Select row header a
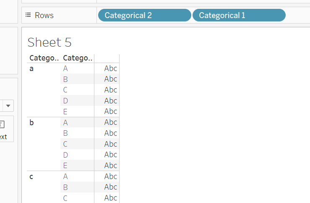The width and height of the screenshot is (310, 203). 31,68
